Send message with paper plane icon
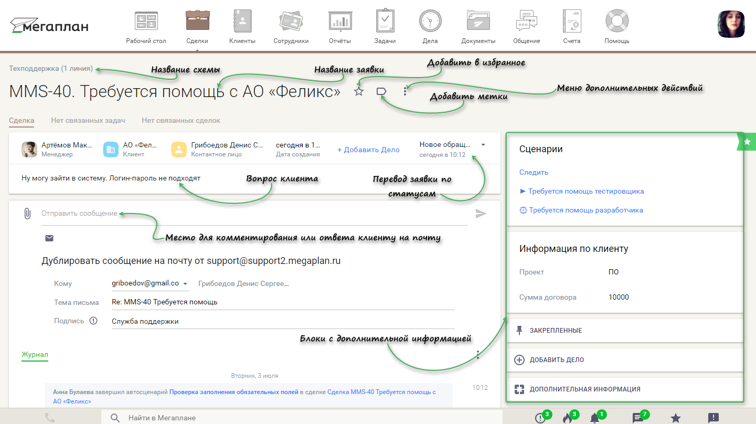The image size is (756, 424). pos(481,214)
